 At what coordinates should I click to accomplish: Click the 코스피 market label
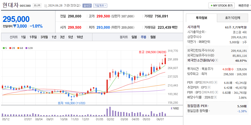tap(37, 5)
